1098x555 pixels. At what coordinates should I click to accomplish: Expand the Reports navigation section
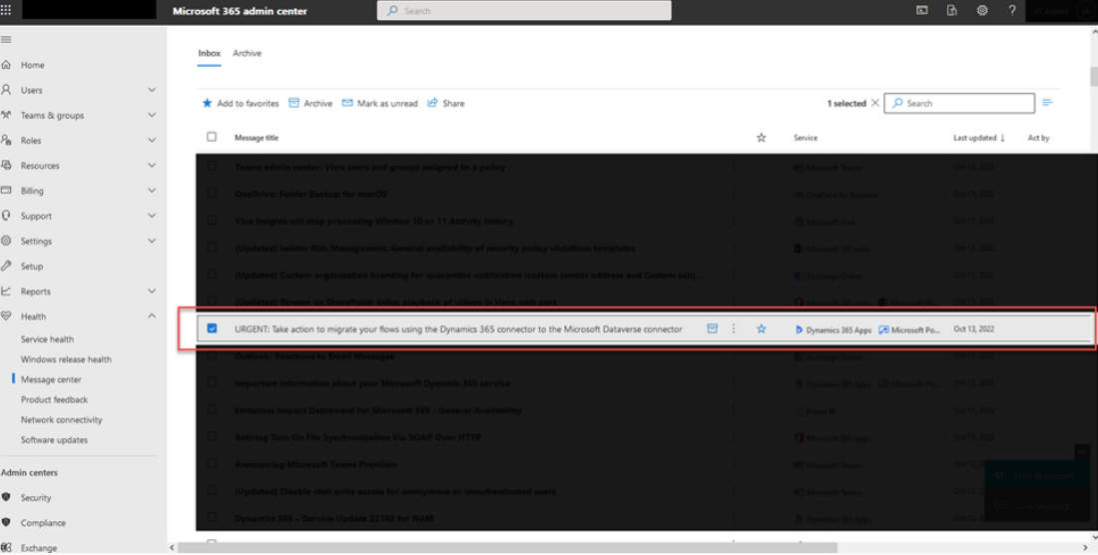tap(152, 291)
